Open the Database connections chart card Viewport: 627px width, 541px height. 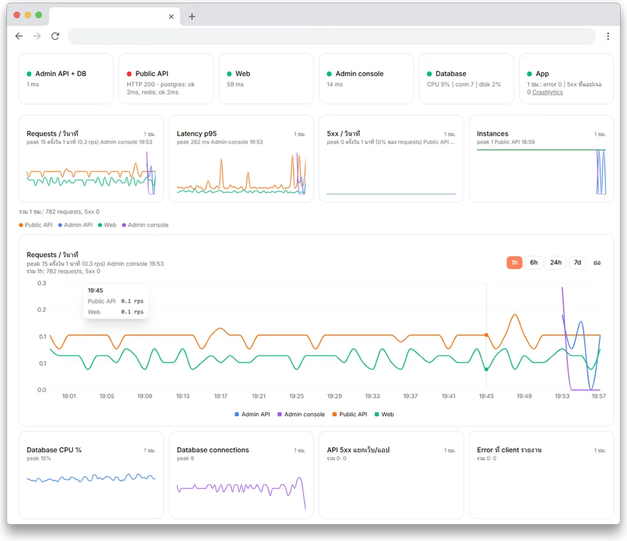click(241, 475)
